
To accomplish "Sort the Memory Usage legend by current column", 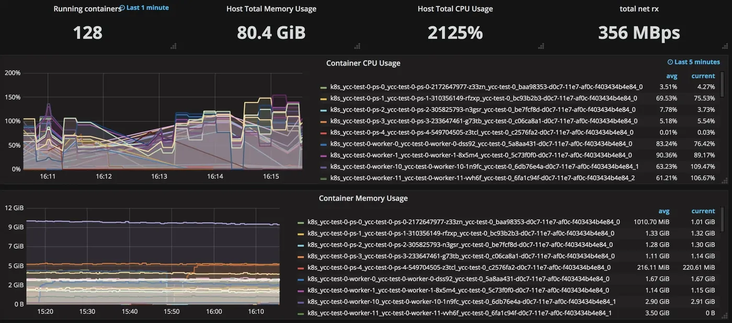I will pyautogui.click(x=703, y=211).
